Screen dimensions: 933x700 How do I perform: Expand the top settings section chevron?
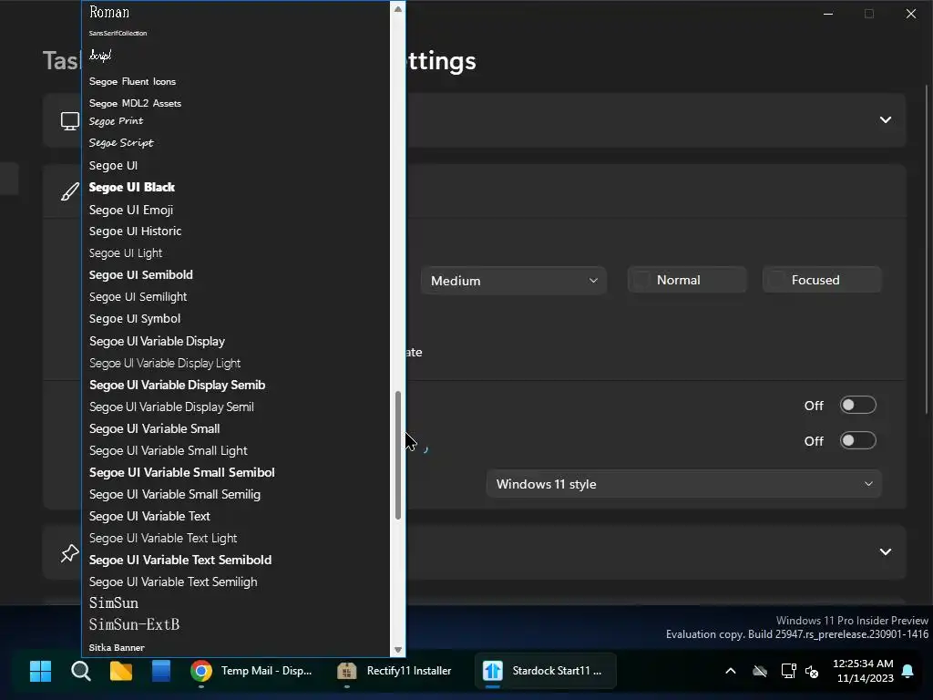click(886, 119)
